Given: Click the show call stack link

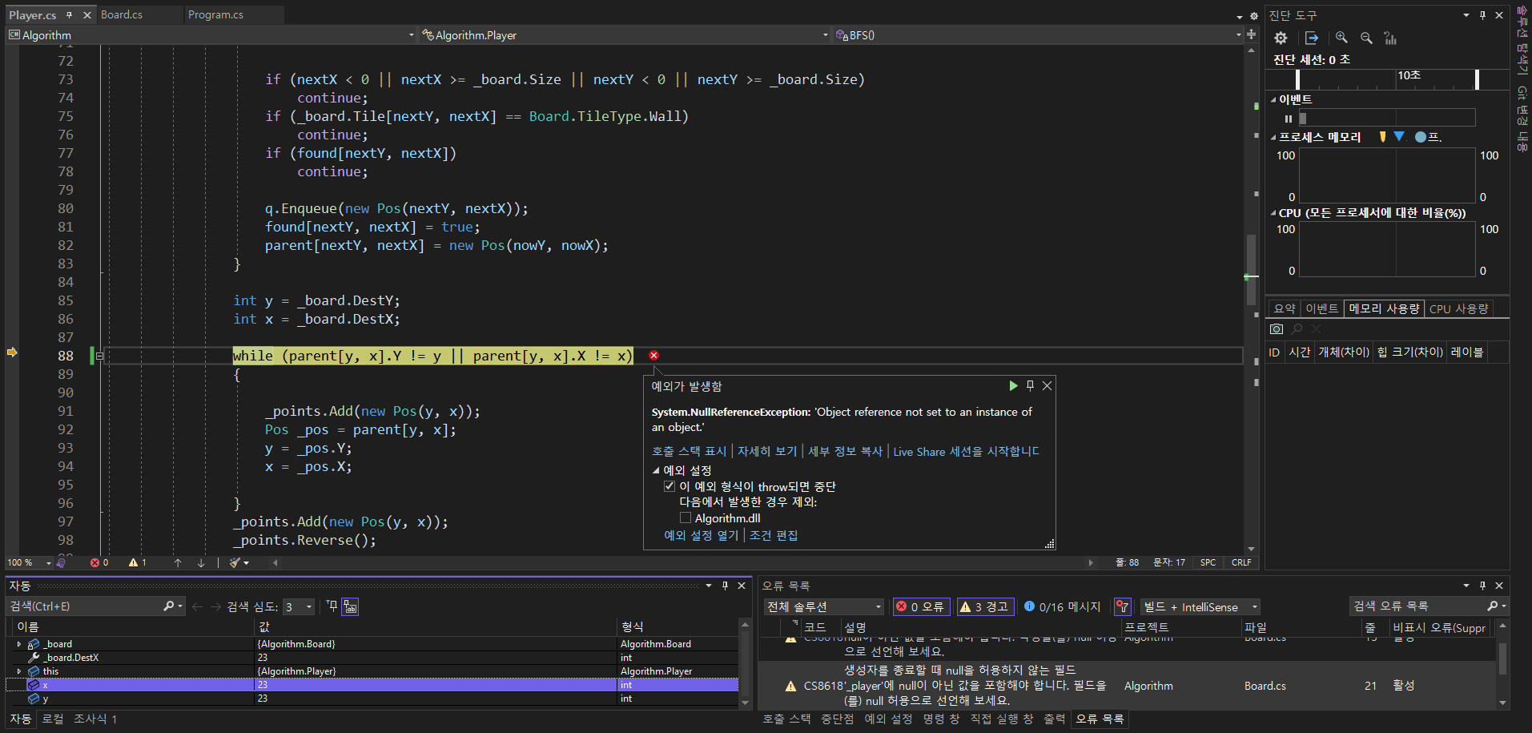Looking at the screenshot, I should 689,451.
